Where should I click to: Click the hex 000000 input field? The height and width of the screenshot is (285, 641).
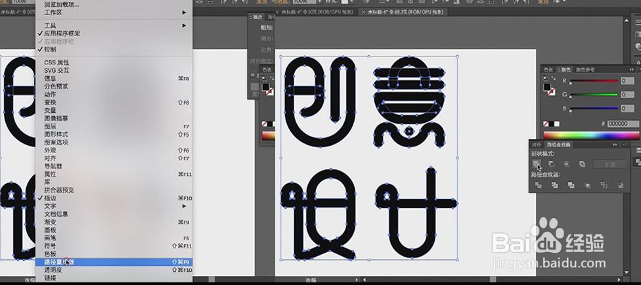point(623,123)
